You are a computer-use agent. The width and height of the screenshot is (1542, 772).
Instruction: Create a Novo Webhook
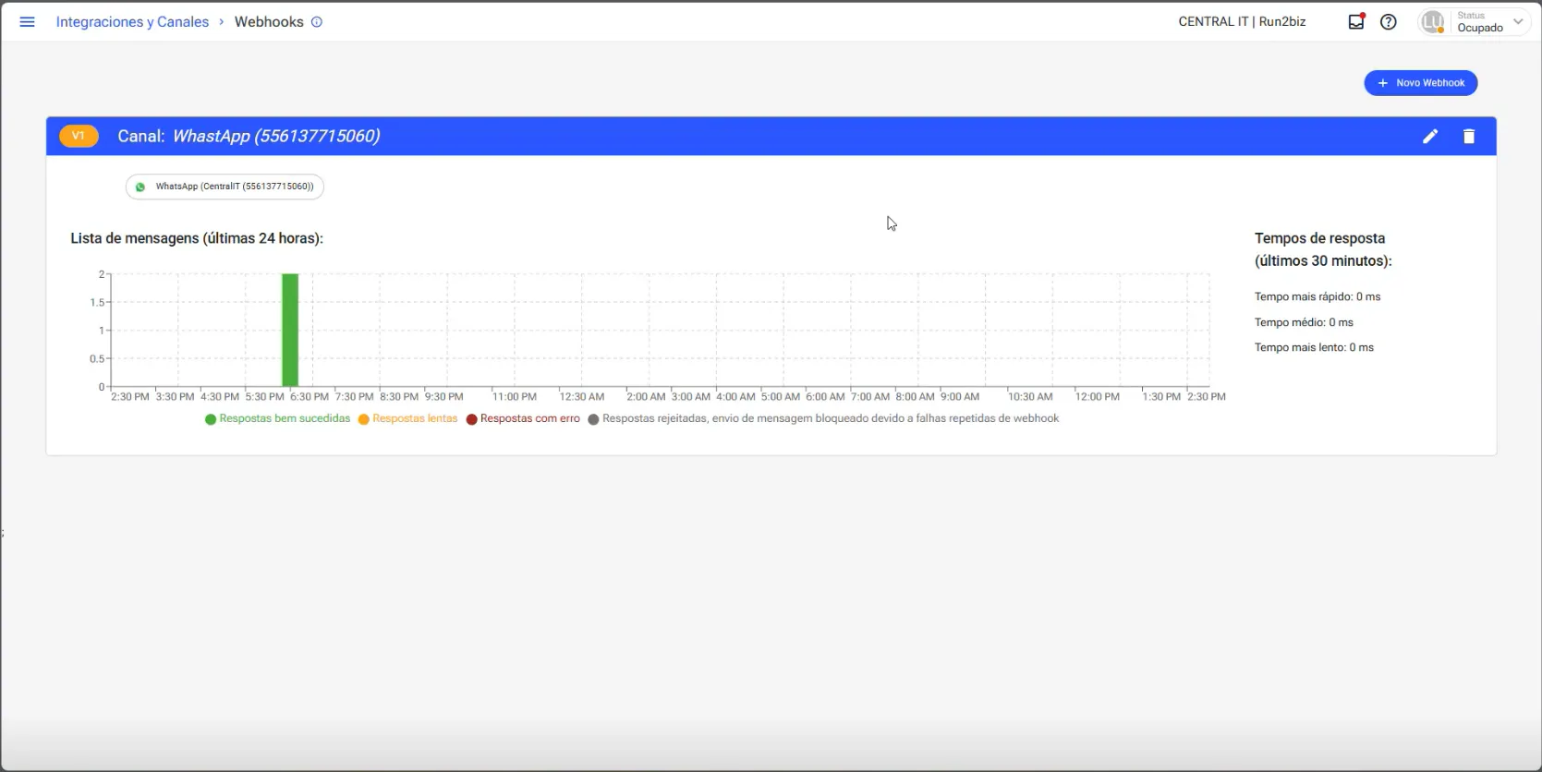[1421, 83]
